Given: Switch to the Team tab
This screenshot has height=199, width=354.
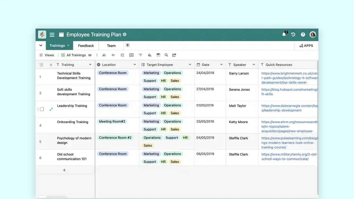Looking at the screenshot, I should click(111, 45).
